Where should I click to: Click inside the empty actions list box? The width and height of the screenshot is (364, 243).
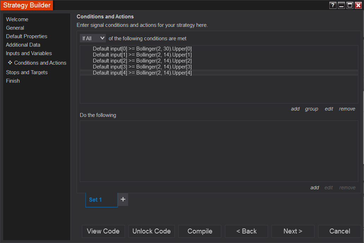(219, 151)
